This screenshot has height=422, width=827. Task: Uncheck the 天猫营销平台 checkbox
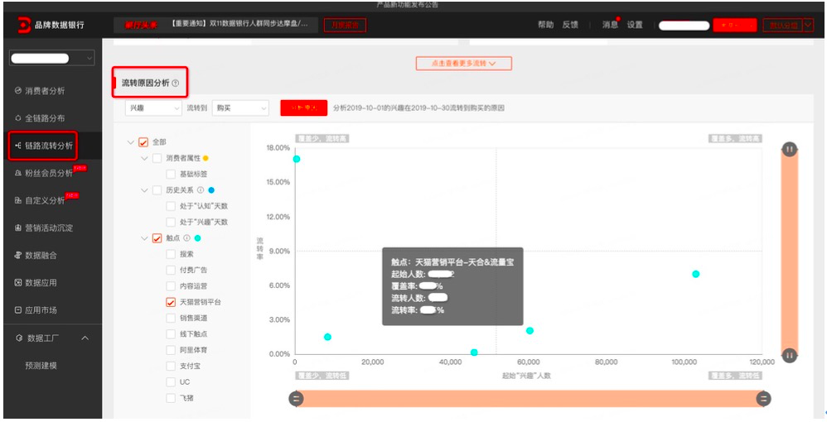(171, 302)
